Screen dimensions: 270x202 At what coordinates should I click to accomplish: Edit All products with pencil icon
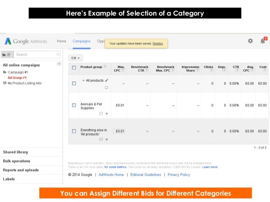click(107, 80)
